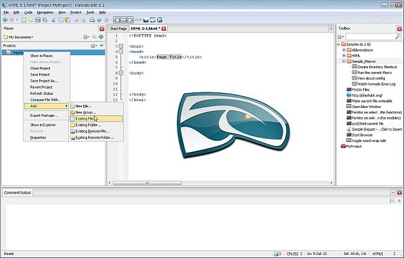Click the Cut scissors toolbar icon
The width and height of the screenshot is (404, 258).
pos(53,20)
